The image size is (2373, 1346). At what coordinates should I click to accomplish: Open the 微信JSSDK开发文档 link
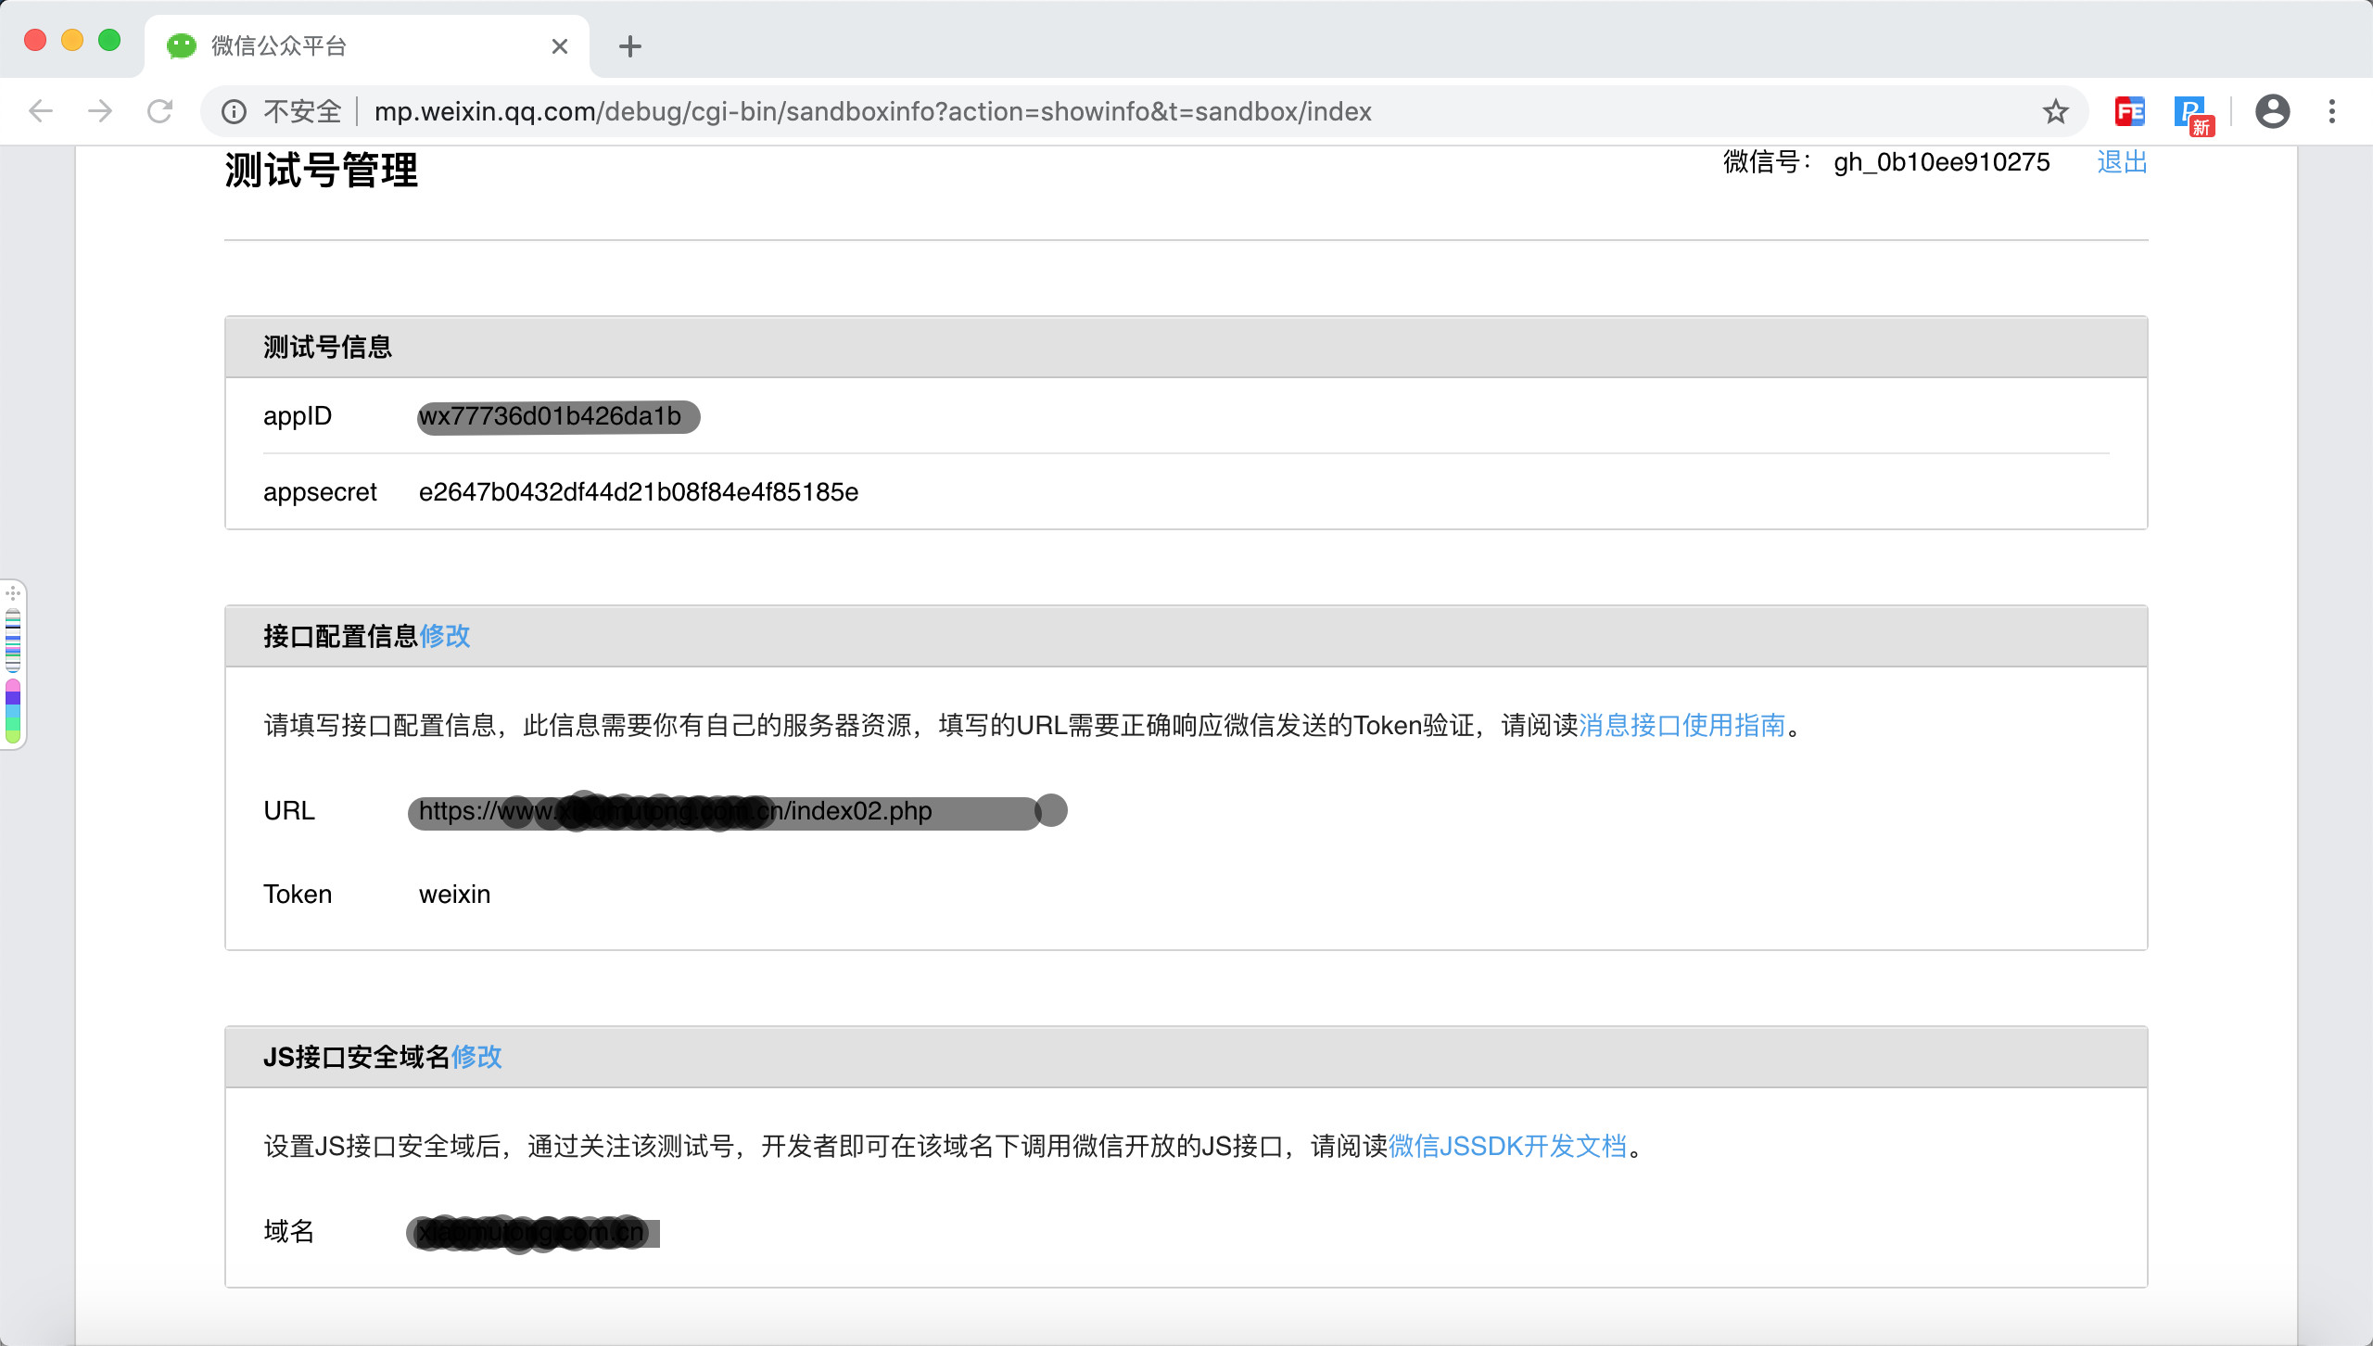(1507, 1147)
